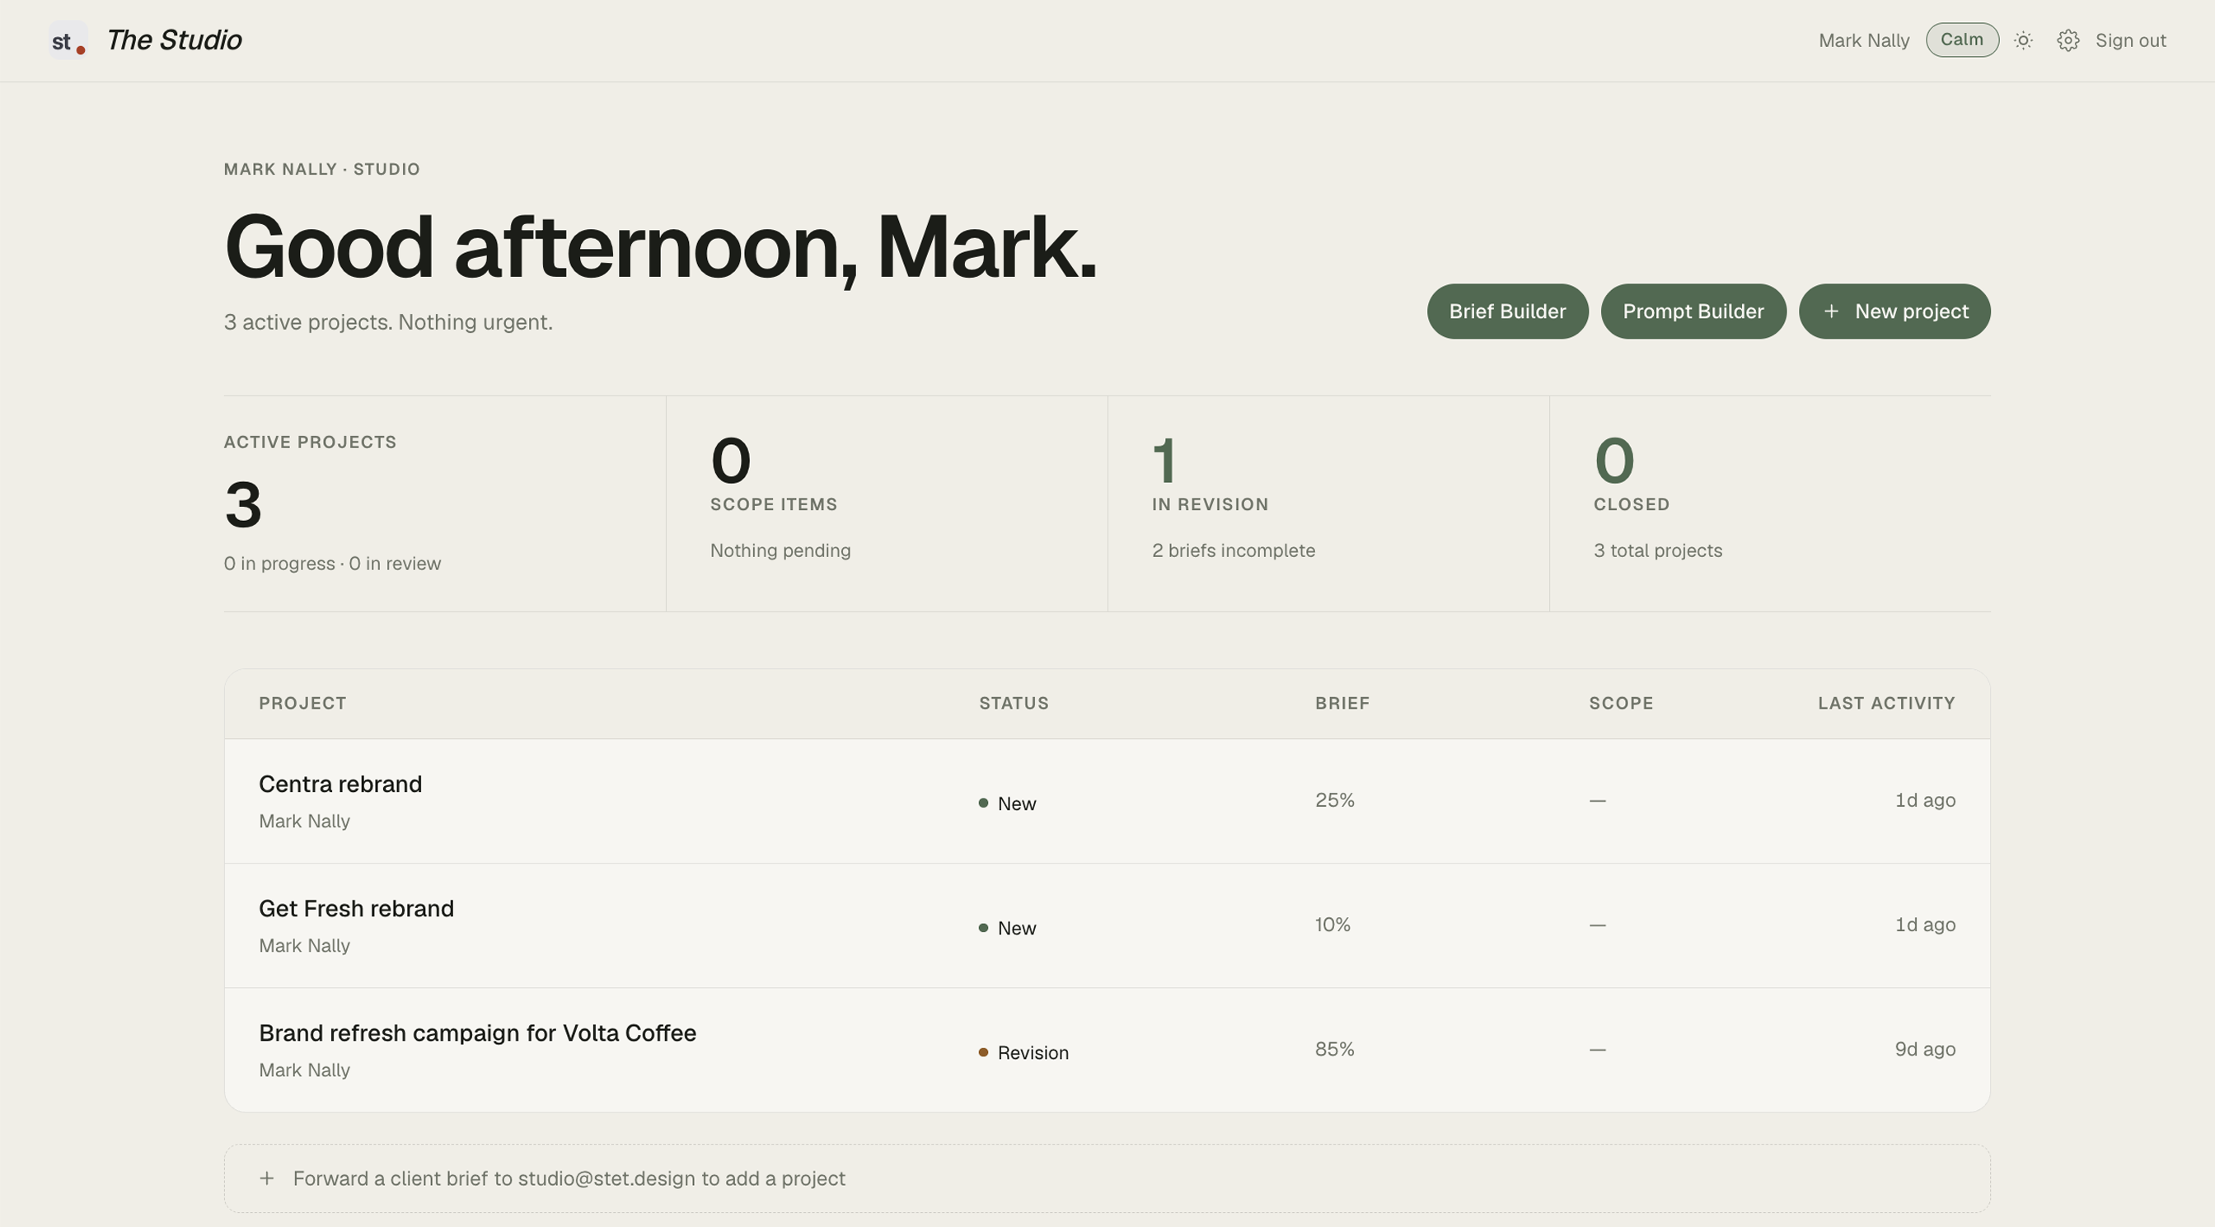Click scope dash for Get Fresh rebrand
Screen dimensions: 2215x1227
[1598, 925]
